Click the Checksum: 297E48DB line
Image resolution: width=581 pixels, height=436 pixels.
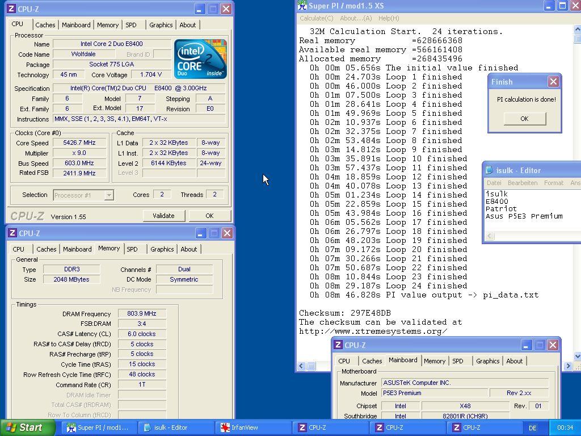[345, 313]
